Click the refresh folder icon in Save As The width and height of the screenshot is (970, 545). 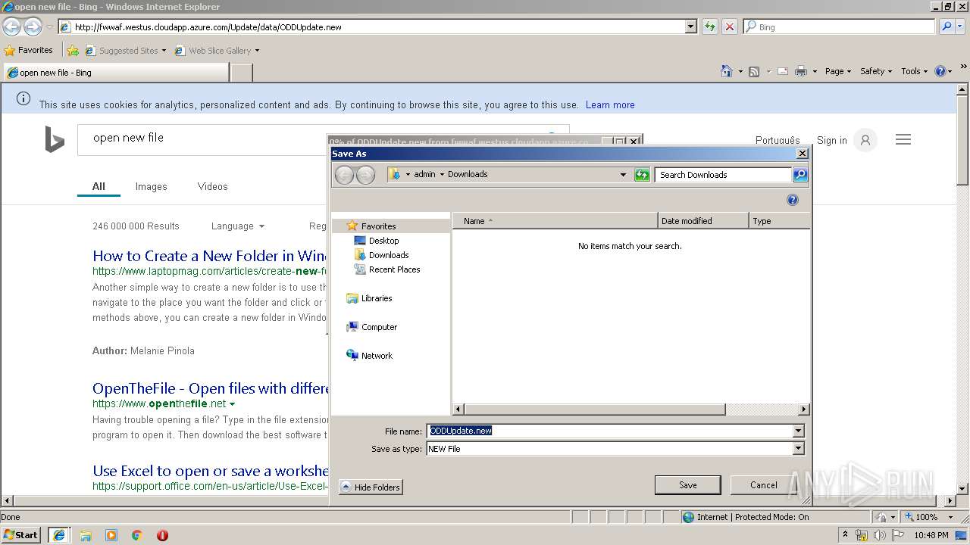pos(642,175)
